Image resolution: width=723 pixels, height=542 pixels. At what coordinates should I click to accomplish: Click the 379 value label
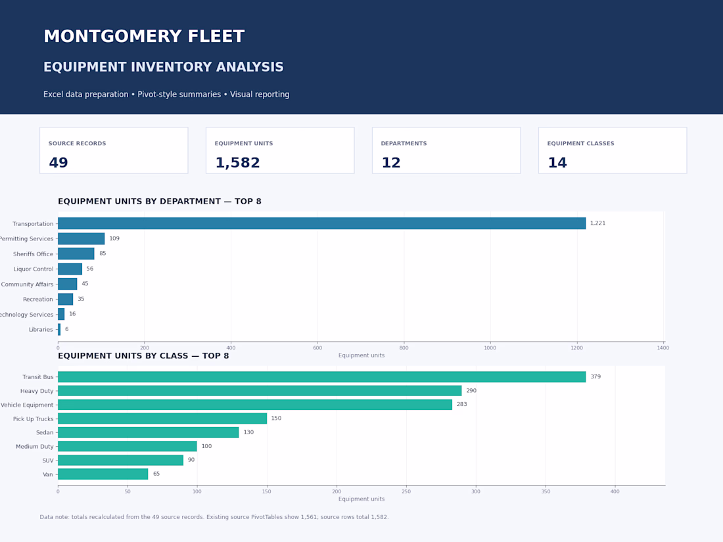point(595,376)
